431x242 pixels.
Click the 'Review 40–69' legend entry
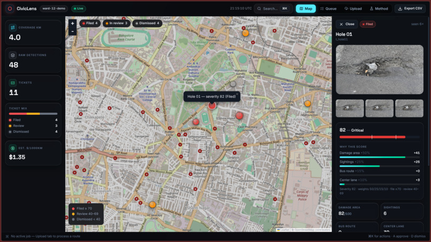click(85, 214)
